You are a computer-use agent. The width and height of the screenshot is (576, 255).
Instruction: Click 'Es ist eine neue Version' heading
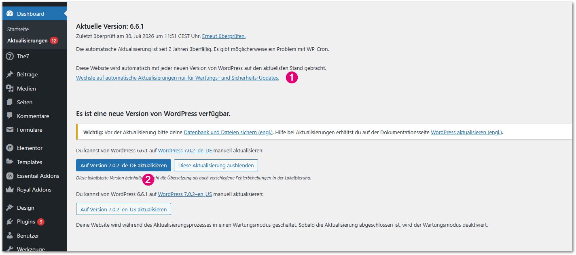coord(153,114)
